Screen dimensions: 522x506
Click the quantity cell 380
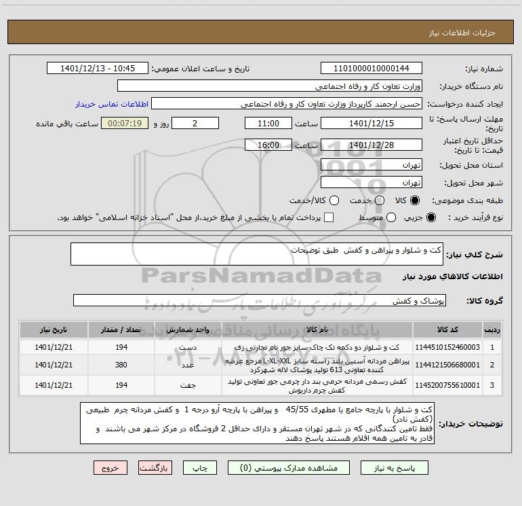pyautogui.click(x=121, y=365)
